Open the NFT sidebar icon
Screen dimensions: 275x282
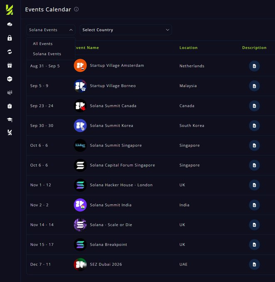pos(10,79)
